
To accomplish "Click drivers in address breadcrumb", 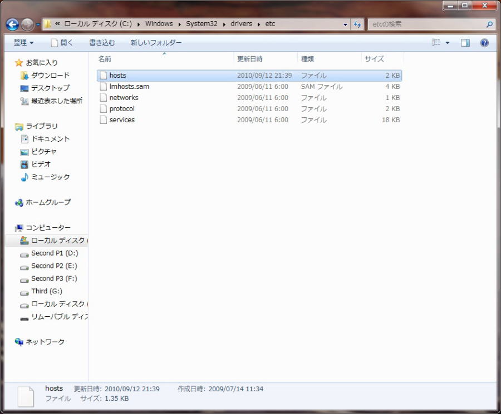I will (241, 24).
